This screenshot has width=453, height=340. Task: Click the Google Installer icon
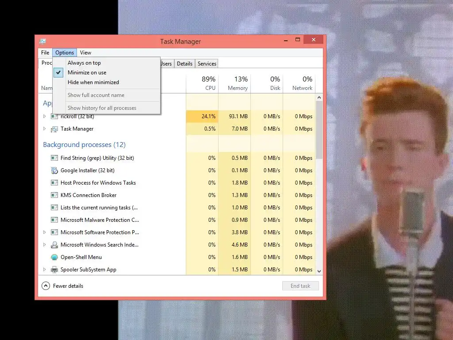point(54,170)
